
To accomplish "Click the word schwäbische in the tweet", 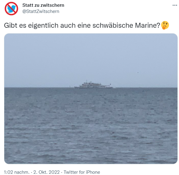I will (x=113, y=25).
